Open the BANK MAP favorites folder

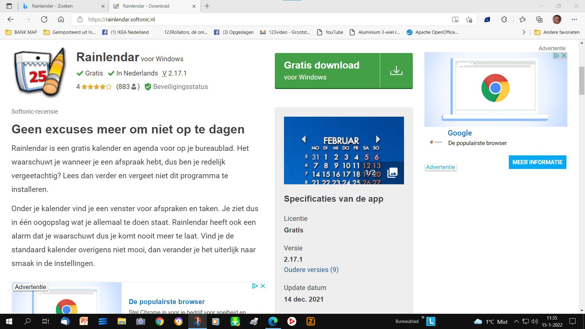pos(21,32)
